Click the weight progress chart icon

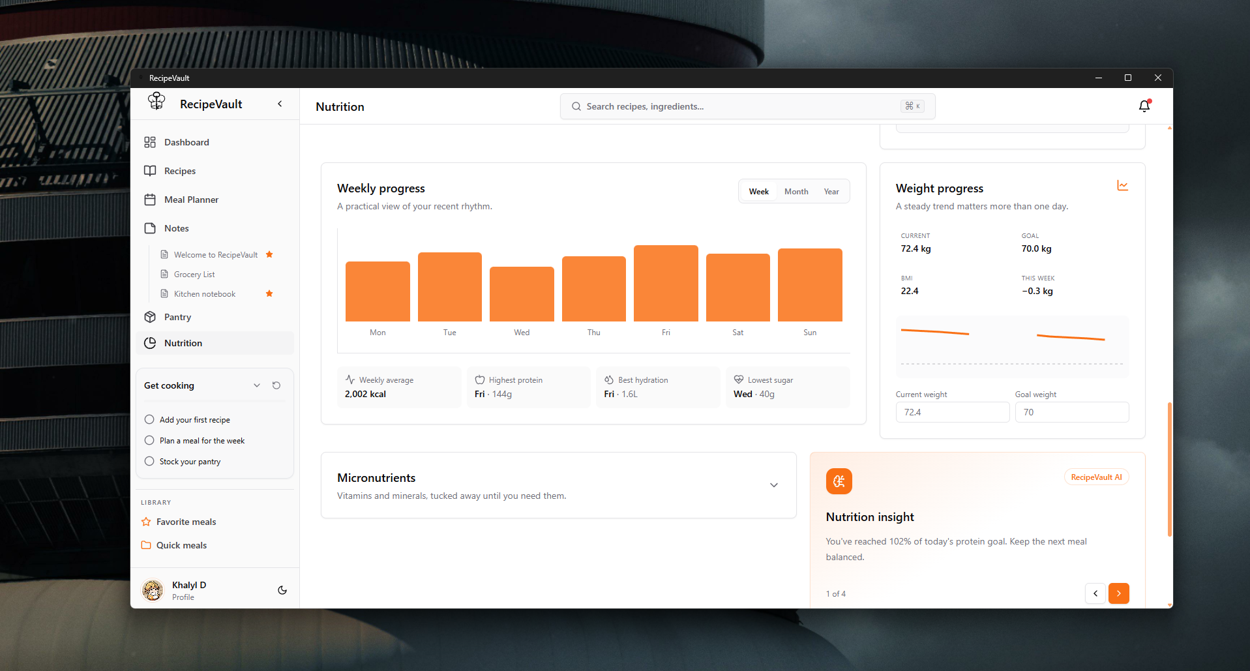tap(1122, 186)
